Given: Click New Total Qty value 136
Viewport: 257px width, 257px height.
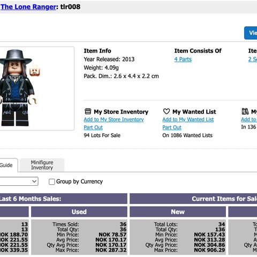Looking at the screenshot, I should 220,229.
